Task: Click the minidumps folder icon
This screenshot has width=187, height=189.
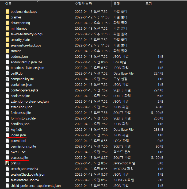Action: pyautogui.click(x=7, y=28)
